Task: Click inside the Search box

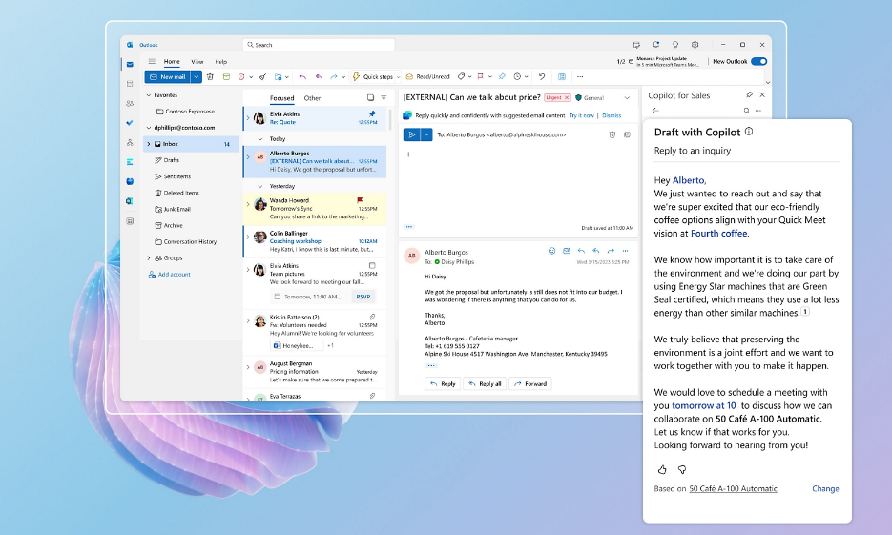Action: 319,45
